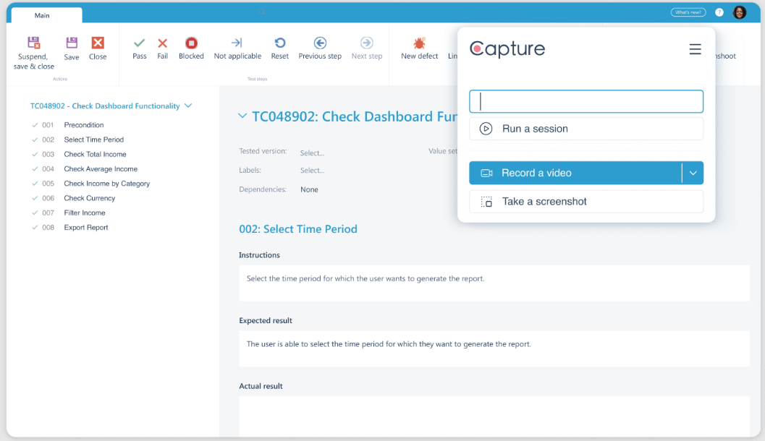Mark the step as Fail
The width and height of the screenshot is (765, 441).
(163, 43)
